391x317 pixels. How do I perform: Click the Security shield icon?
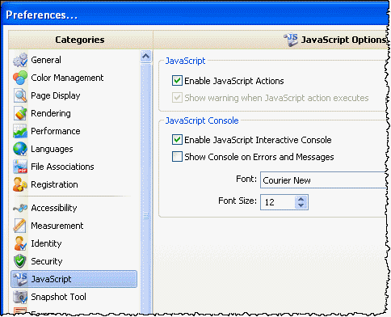point(20,261)
